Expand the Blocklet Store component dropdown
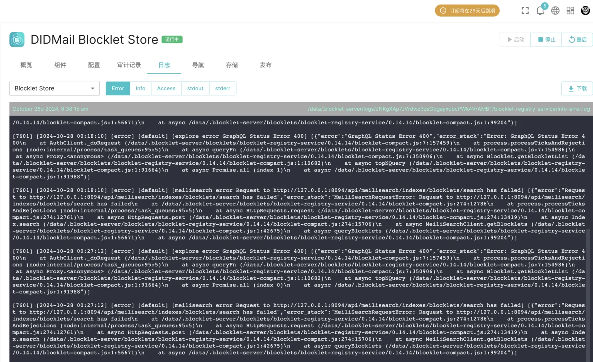This screenshot has height=362, width=593. 54,88
